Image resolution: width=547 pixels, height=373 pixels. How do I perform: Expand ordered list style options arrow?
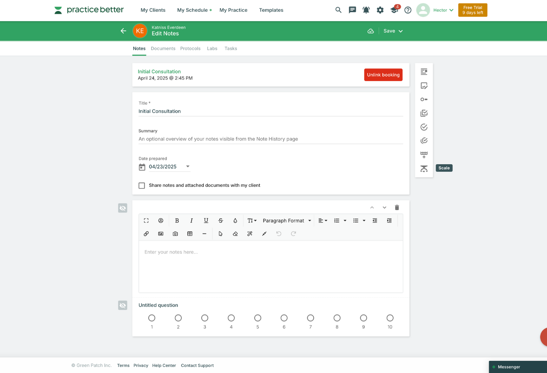tap(345, 221)
